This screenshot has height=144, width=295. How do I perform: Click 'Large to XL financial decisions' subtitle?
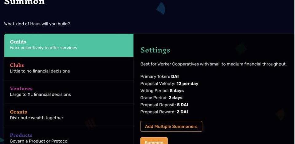(x=40, y=94)
